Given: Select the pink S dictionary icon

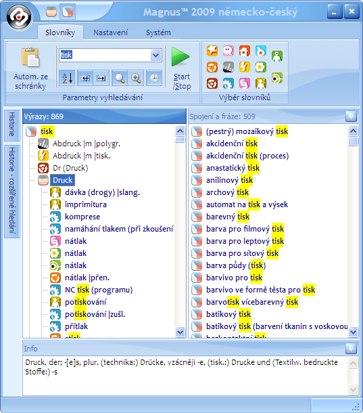Looking at the screenshot, I should (x=245, y=83).
